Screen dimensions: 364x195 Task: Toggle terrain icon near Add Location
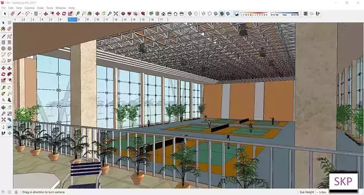312,13
